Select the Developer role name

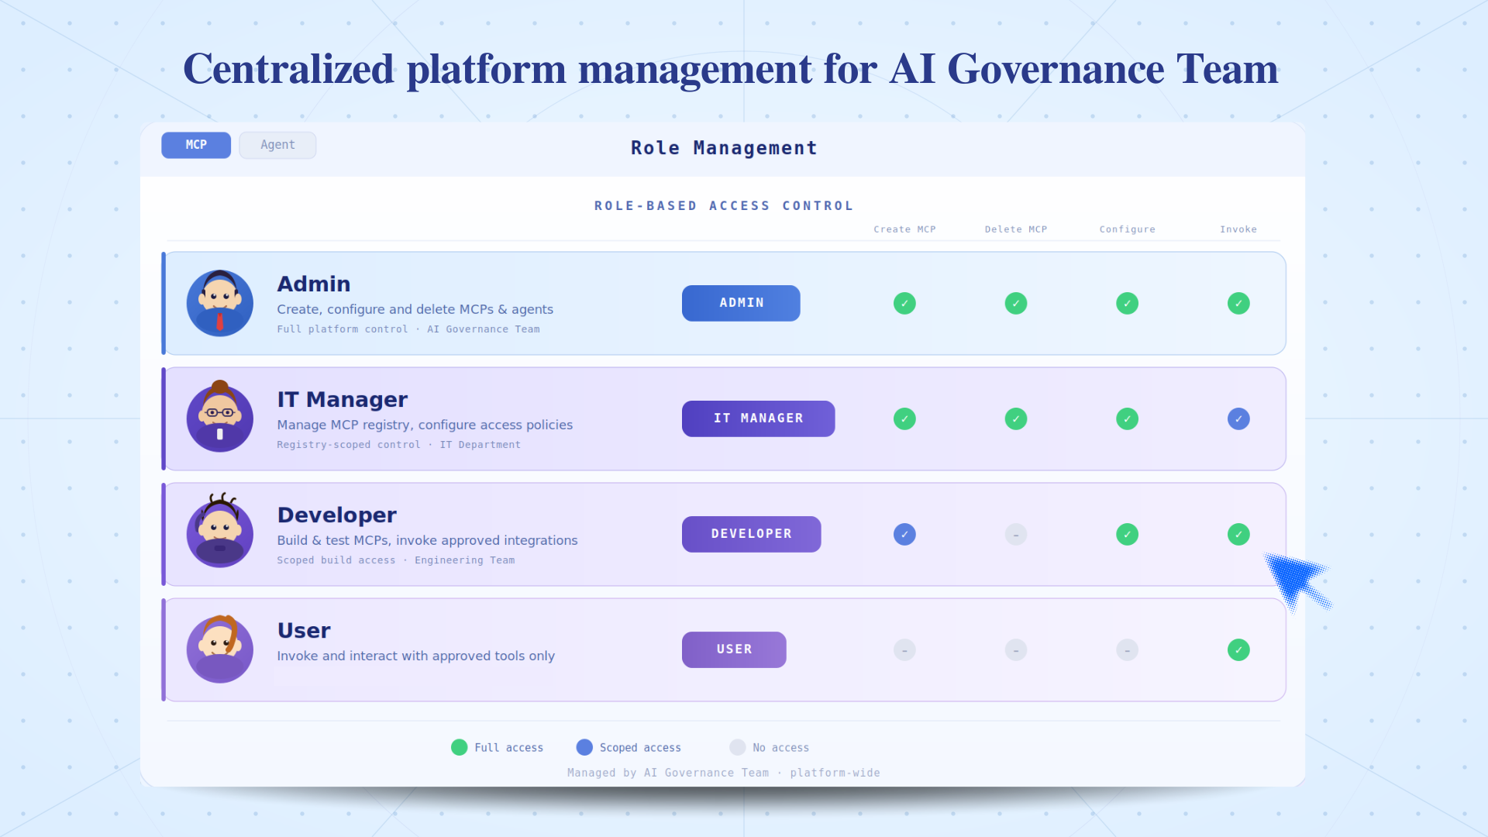click(x=336, y=515)
